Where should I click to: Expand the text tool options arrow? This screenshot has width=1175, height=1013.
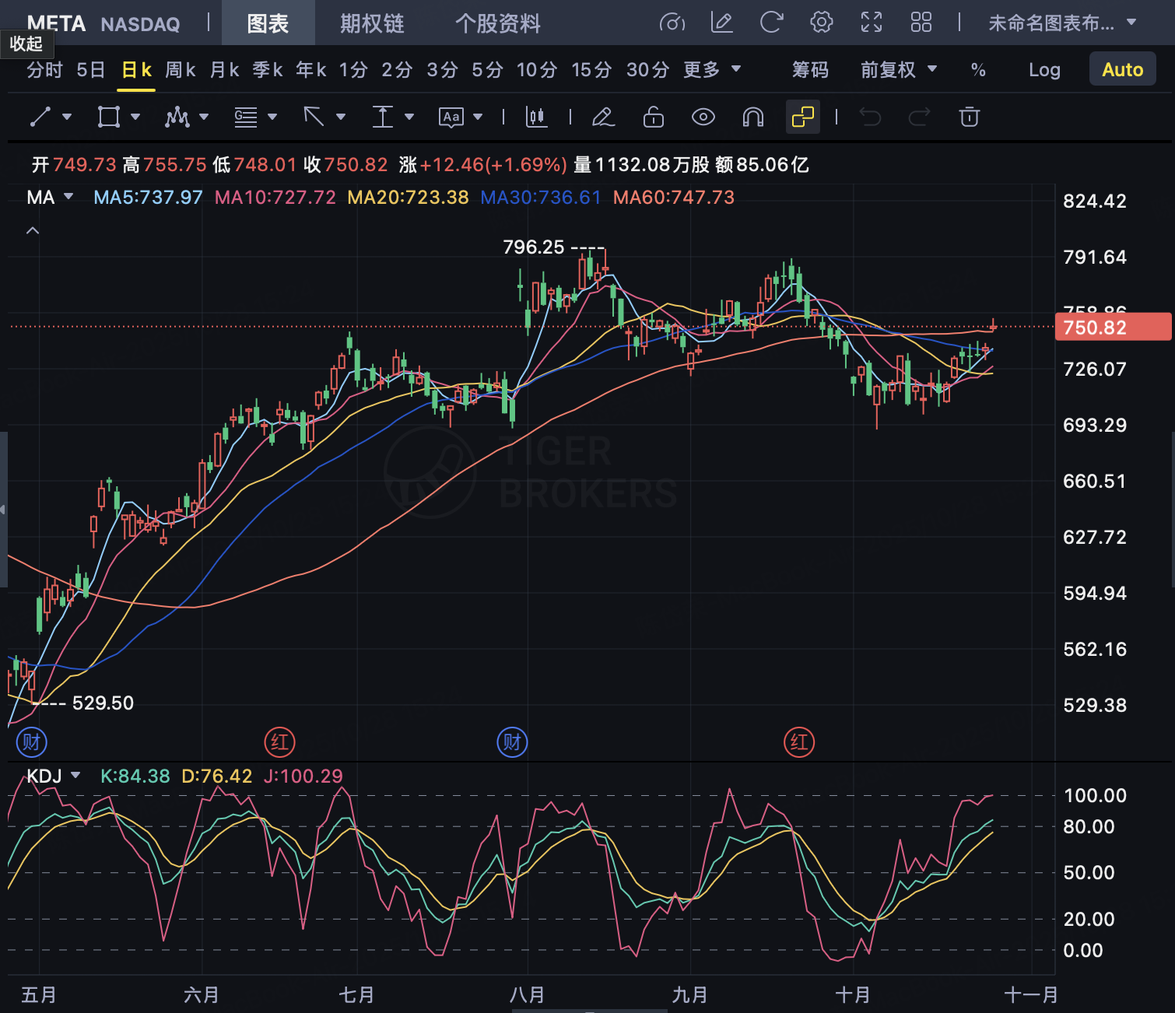tap(478, 117)
